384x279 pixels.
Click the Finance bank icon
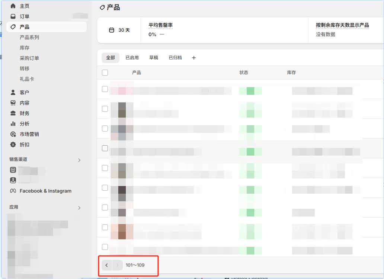(13, 113)
